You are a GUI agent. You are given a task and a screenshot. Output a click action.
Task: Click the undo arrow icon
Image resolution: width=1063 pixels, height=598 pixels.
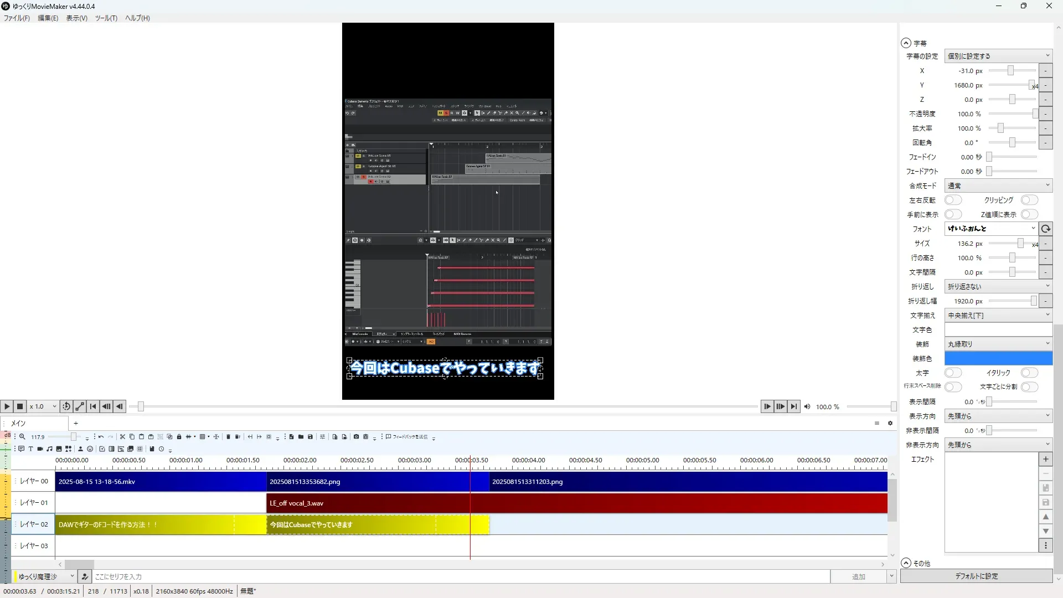101,437
